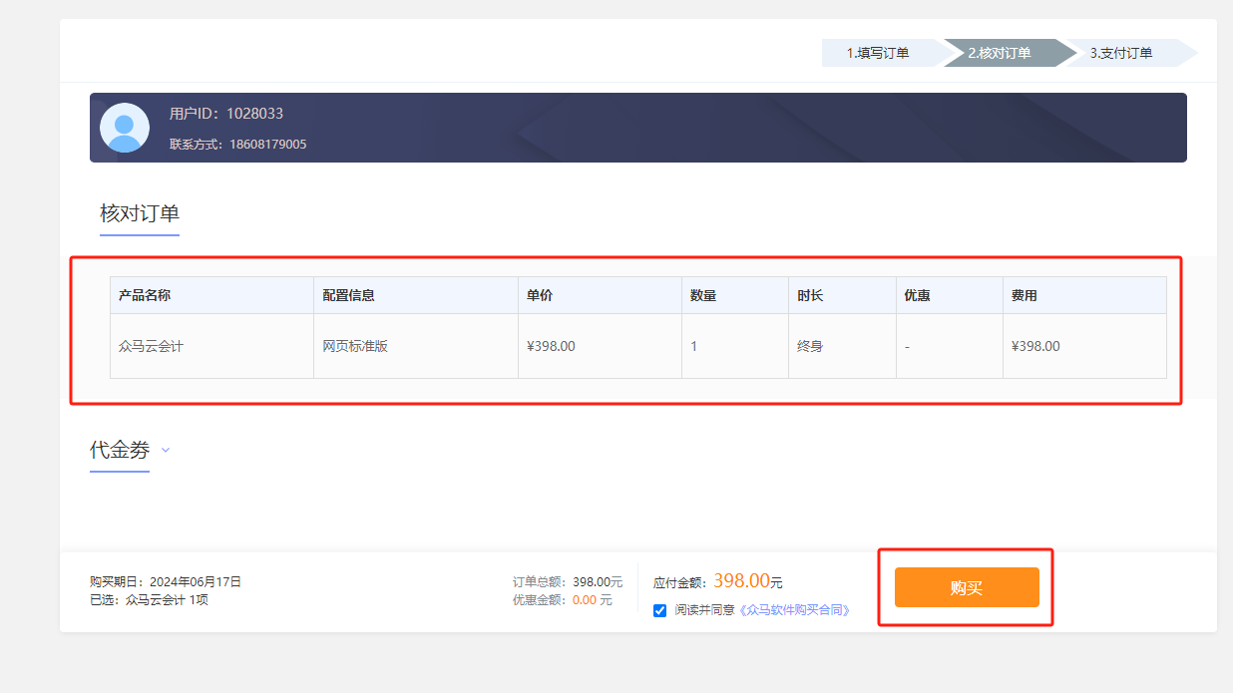Click the 用户ID：1028033 text

pyautogui.click(x=226, y=114)
